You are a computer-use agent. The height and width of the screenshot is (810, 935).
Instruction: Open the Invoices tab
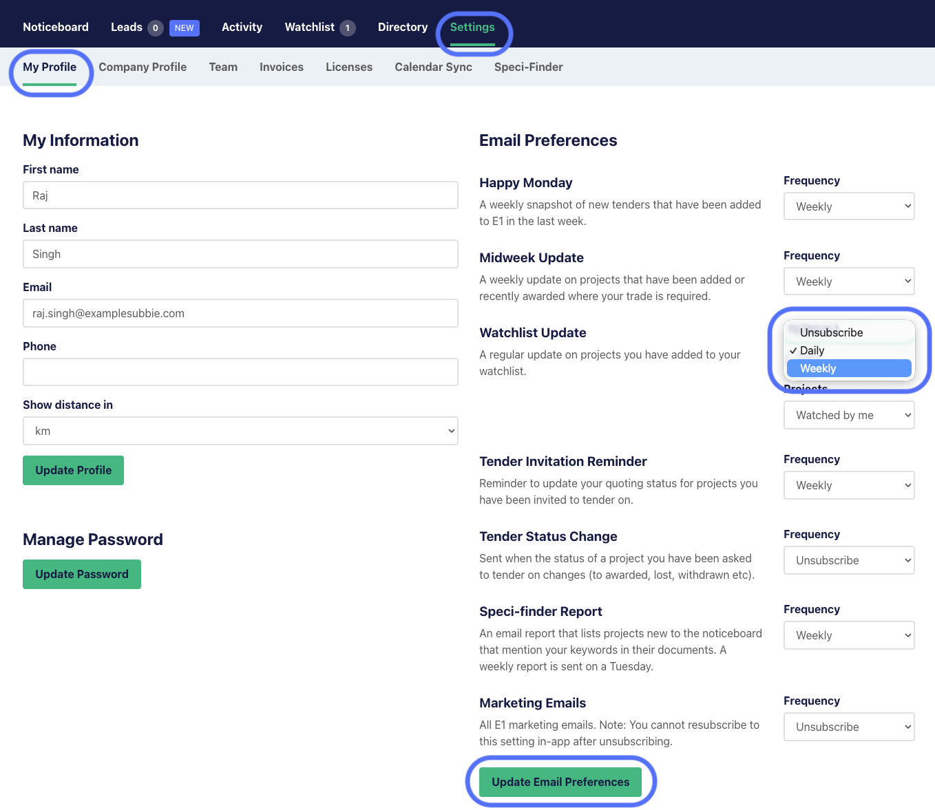pyautogui.click(x=281, y=67)
